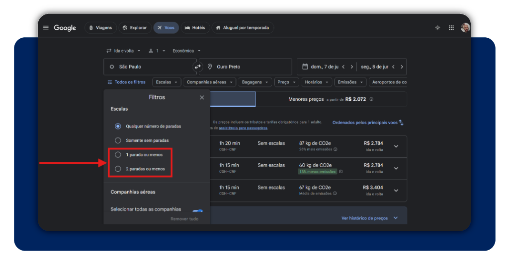Click info icon beside R$ 2.072

click(371, 99)
